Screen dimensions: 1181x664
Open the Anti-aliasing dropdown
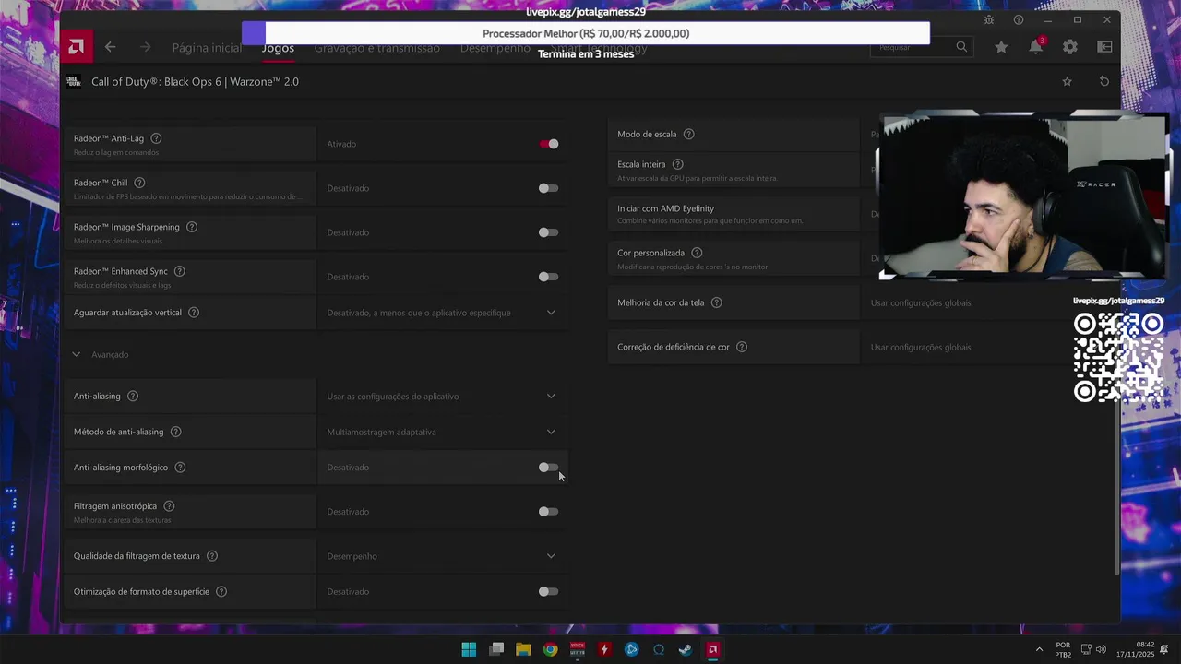tap(442, 397)
